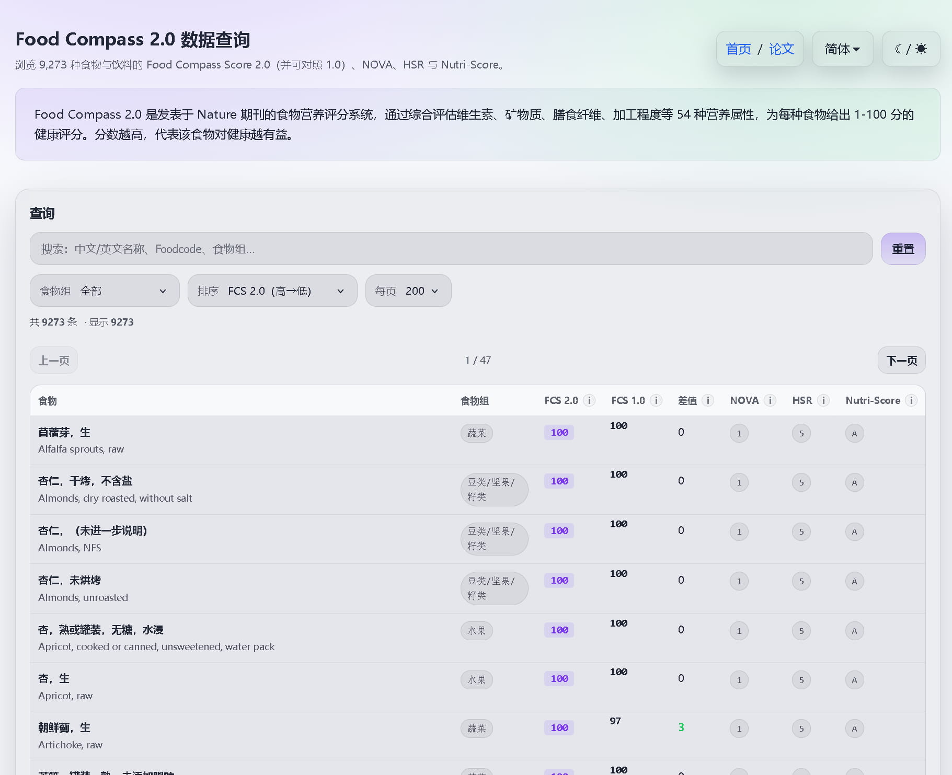Click NOVA 1 badge in Alfalfa sprouts row

(739, 433)
